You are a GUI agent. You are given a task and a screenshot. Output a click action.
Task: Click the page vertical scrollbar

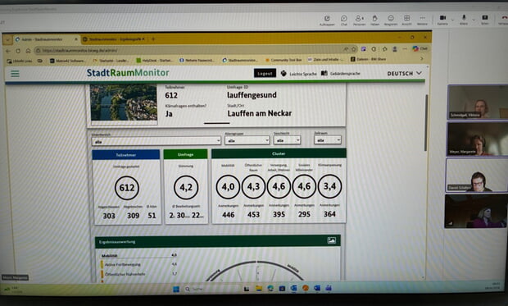[426, 123]
